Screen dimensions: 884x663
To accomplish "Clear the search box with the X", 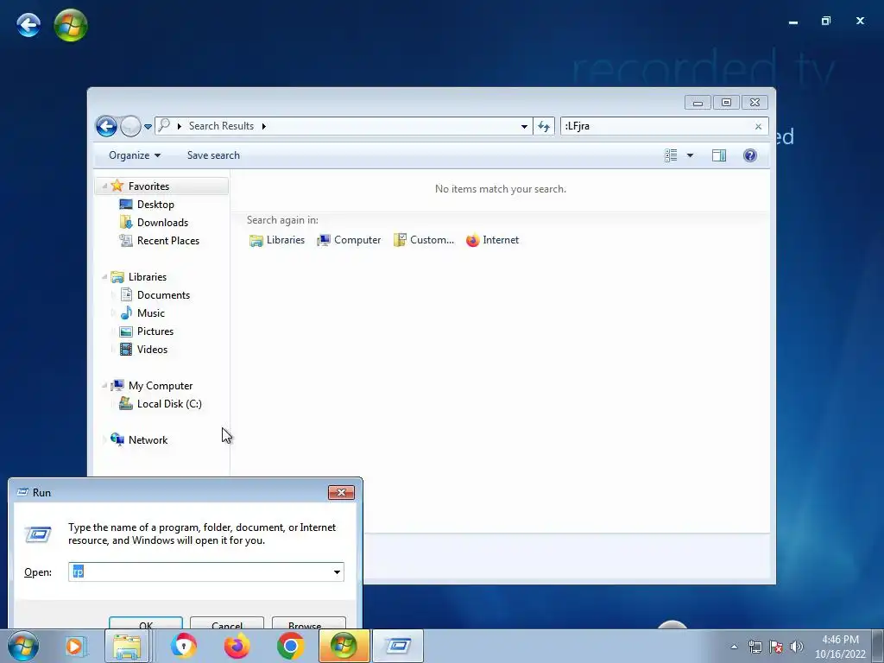I will (x=758, y=126).
